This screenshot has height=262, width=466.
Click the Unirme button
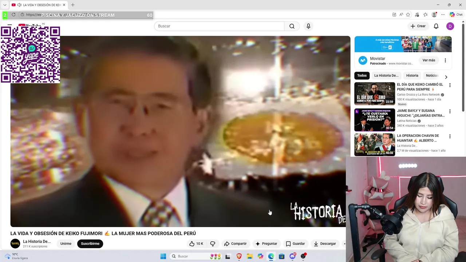66,243
